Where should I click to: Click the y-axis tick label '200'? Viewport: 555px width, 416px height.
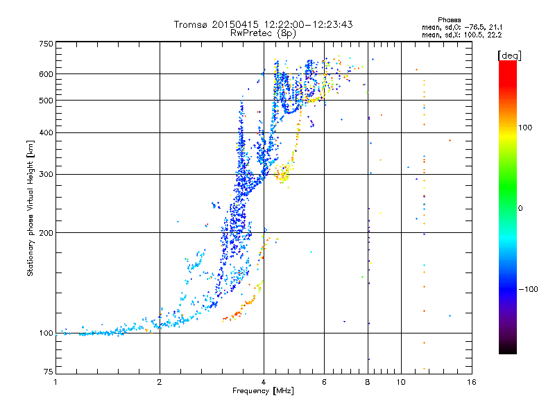pyautogui.click(x=46, y=233)
